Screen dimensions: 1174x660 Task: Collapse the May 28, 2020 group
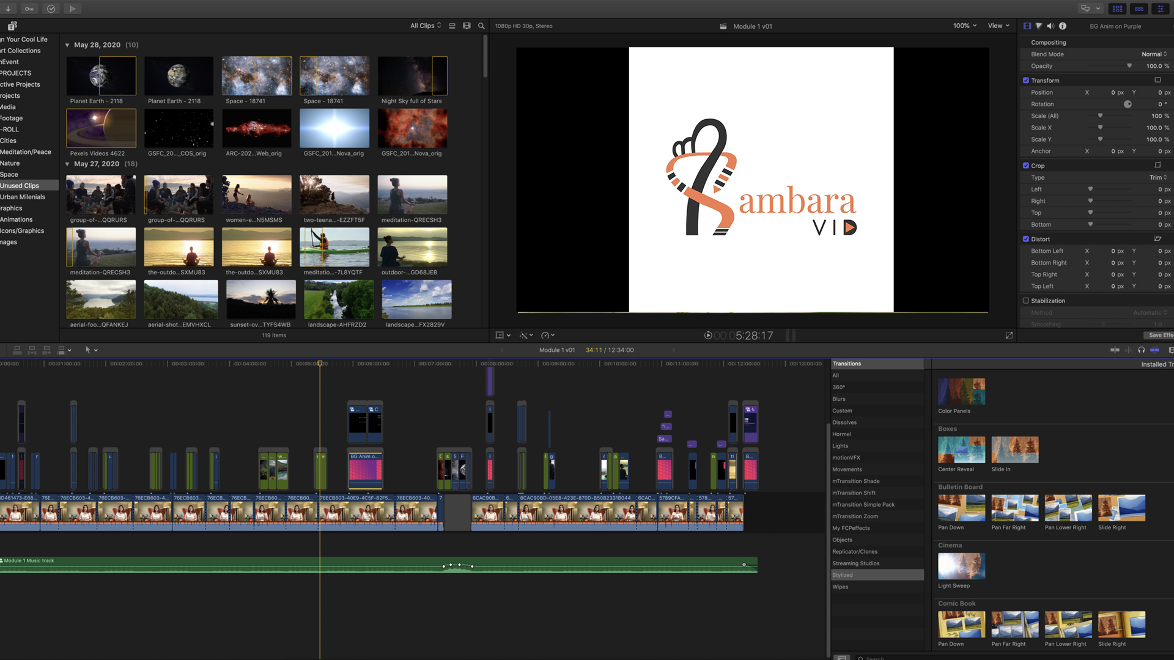[x=67, y=45]
